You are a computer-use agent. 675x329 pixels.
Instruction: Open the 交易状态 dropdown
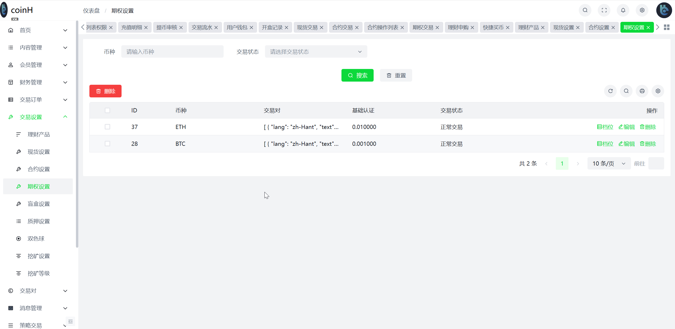tap(316, 51)
